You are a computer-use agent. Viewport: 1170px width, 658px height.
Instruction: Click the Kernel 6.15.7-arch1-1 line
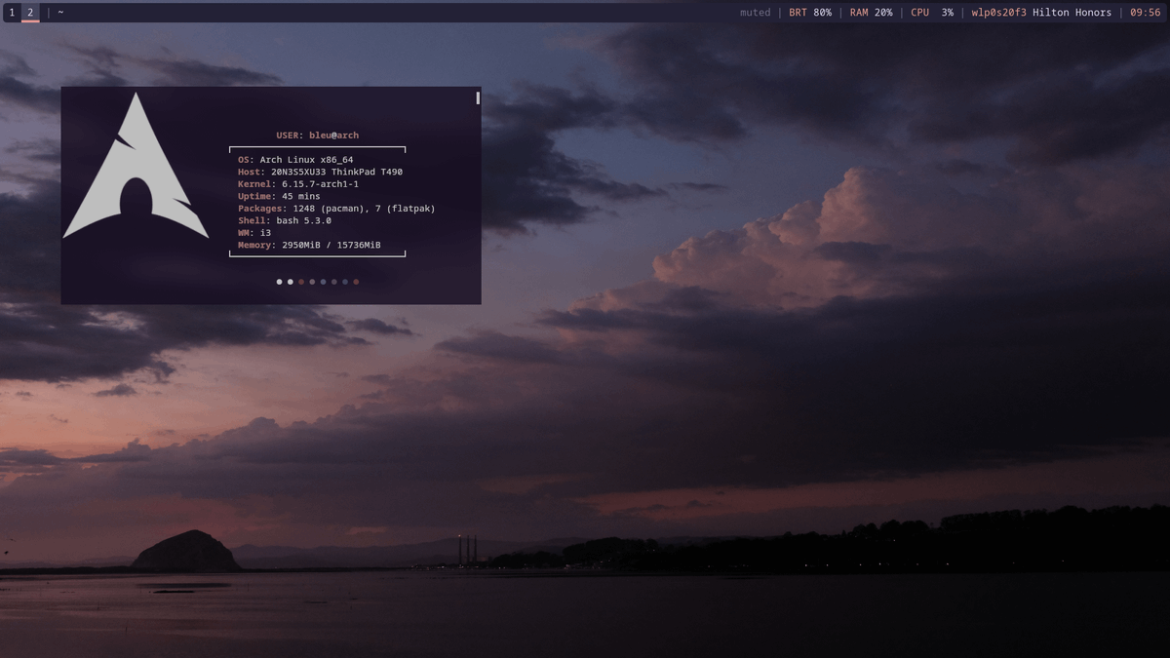tap(298, 184)
